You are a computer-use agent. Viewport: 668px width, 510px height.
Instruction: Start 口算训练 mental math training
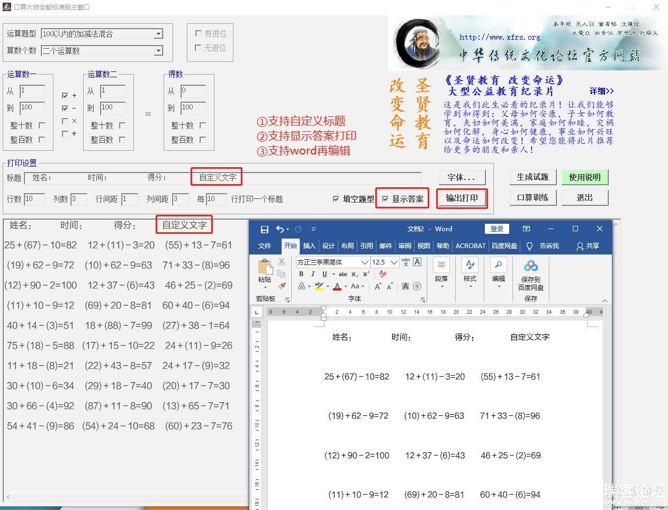tap(532, 197)
